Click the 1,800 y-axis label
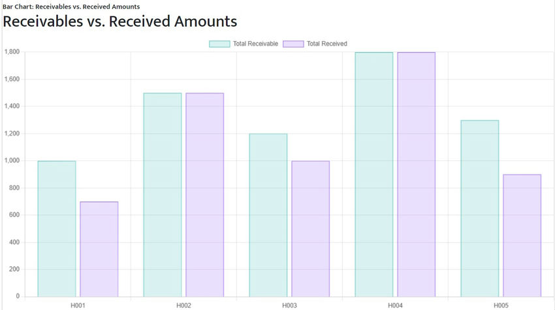 [x=12, y=52]
